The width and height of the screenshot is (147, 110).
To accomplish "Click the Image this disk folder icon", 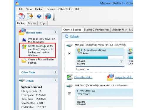I will (x=110, y=77).
